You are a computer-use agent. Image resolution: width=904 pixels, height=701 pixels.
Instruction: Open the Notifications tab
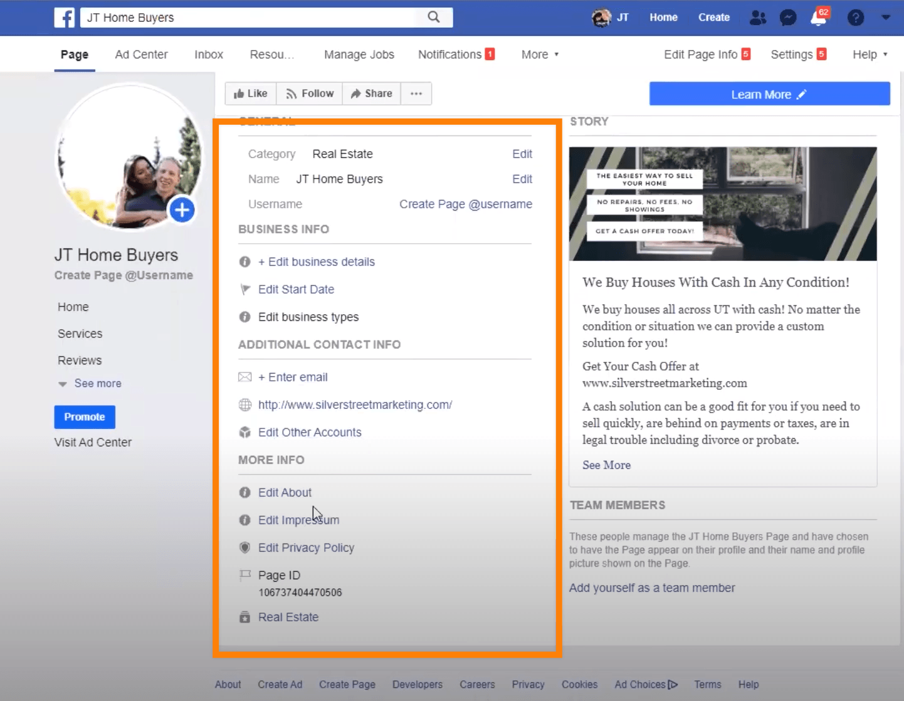456,55
